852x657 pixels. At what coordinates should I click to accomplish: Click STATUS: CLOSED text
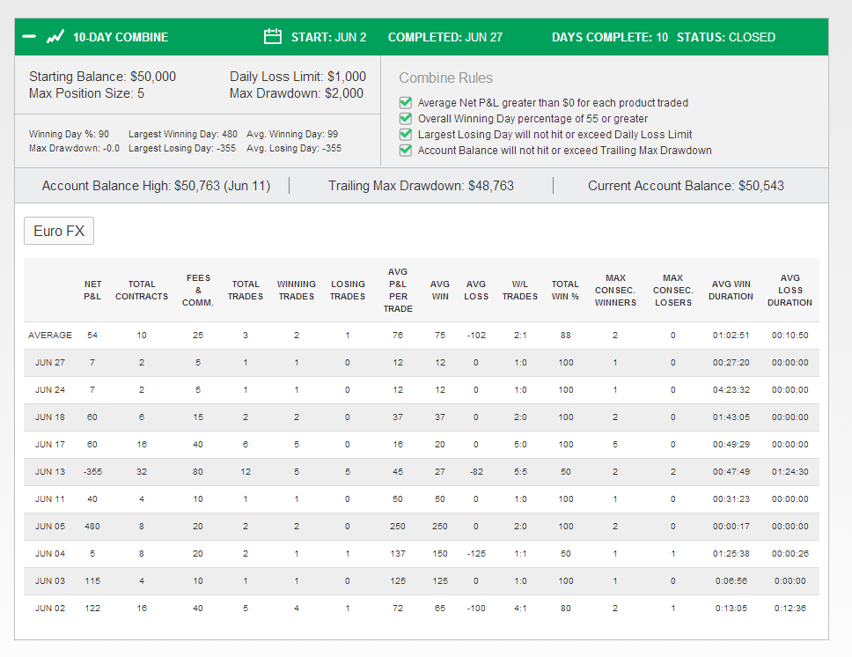click(x=726, y=37)
